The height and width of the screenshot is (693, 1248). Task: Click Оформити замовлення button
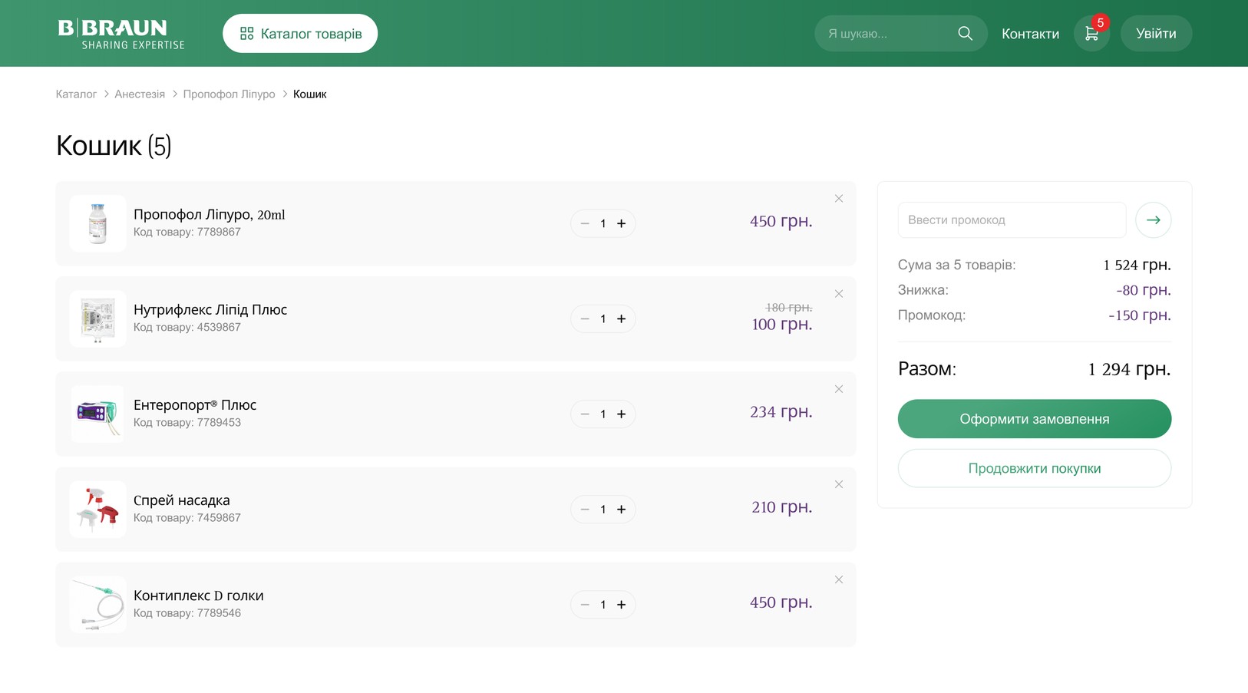pyautogui.click(x=1035, y=419)
